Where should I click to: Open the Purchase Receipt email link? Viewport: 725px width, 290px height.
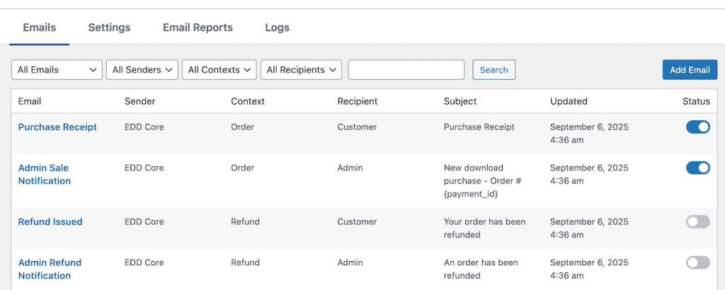click(57, 127)
